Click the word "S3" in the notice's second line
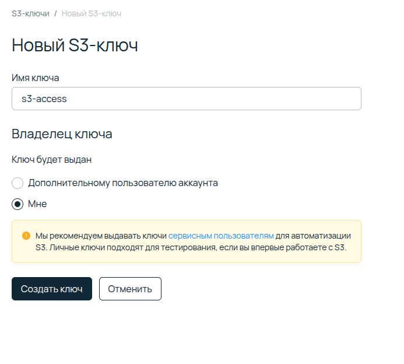The image size is (404, 364). click(x=41, y=247)
